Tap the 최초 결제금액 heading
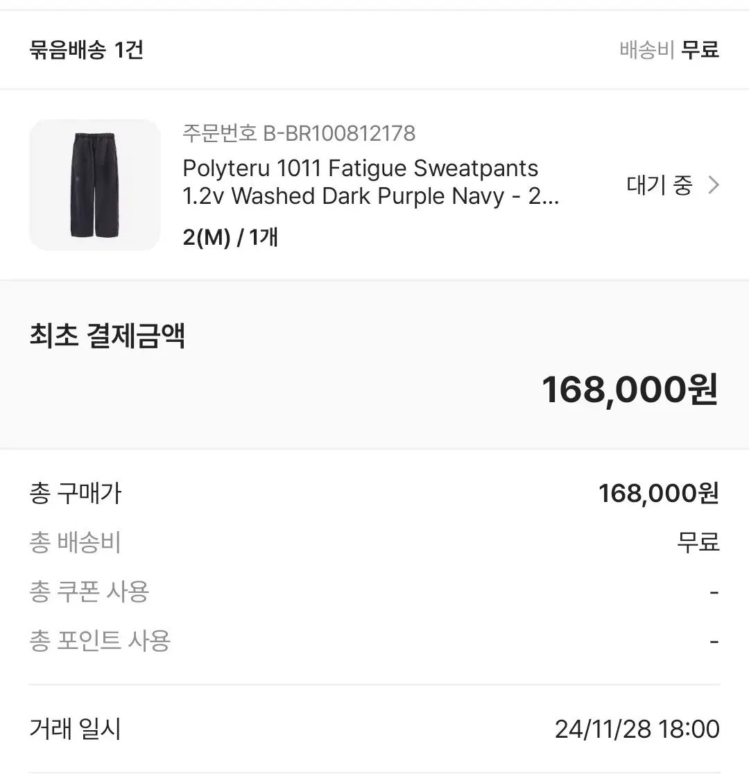Image resolution: width=749 pixels, height=778 pixels. point(107,336)
